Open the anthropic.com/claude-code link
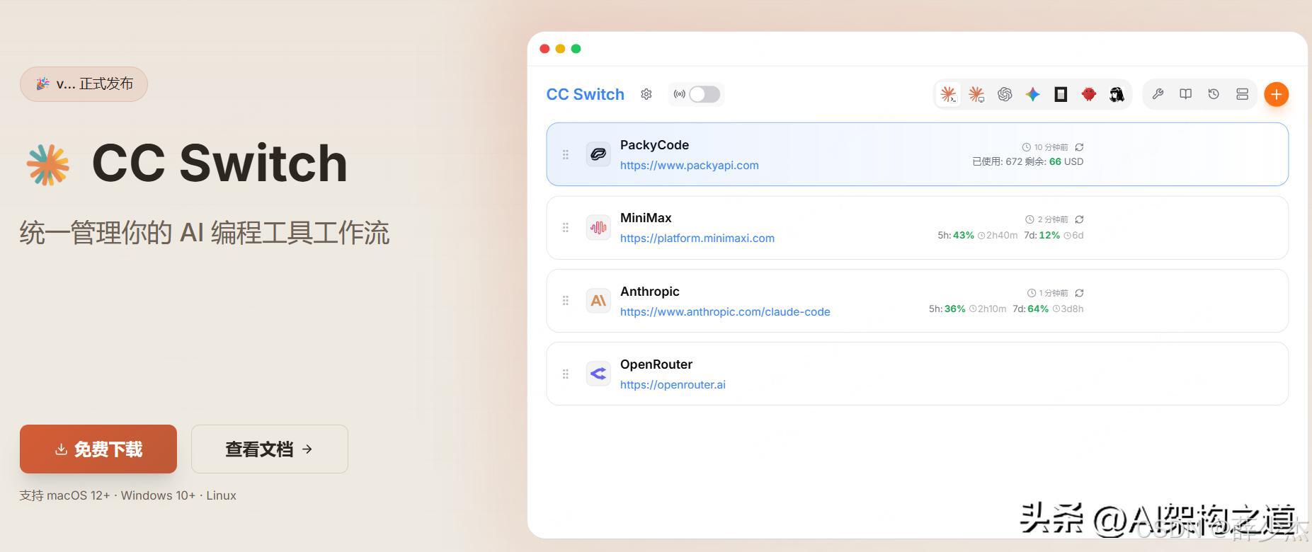Viewport: 1312px width, 552px height. (725, 312)
